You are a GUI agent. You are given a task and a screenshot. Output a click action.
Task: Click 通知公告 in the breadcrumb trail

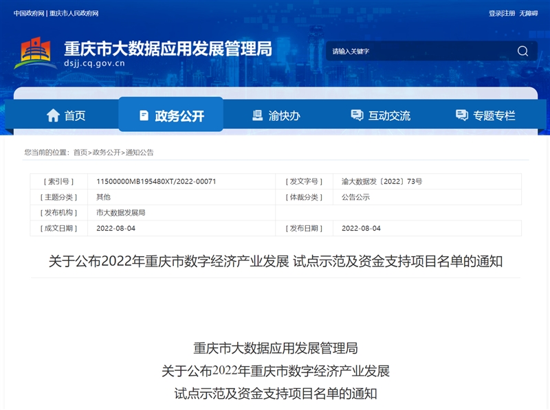[x=140, y=152]
